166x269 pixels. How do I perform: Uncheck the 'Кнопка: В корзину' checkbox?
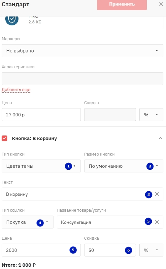5,138
